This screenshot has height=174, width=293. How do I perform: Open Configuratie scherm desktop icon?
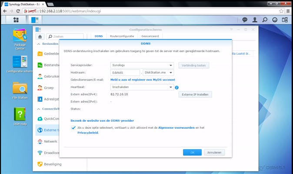click(20, 64)
